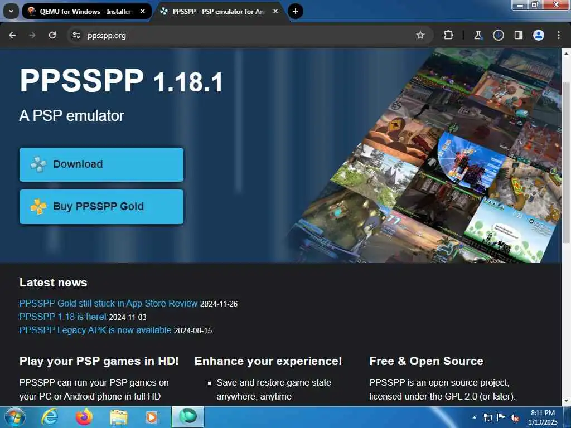
Task: Click the scrollbar up arrow
Action: pos(567,53)
